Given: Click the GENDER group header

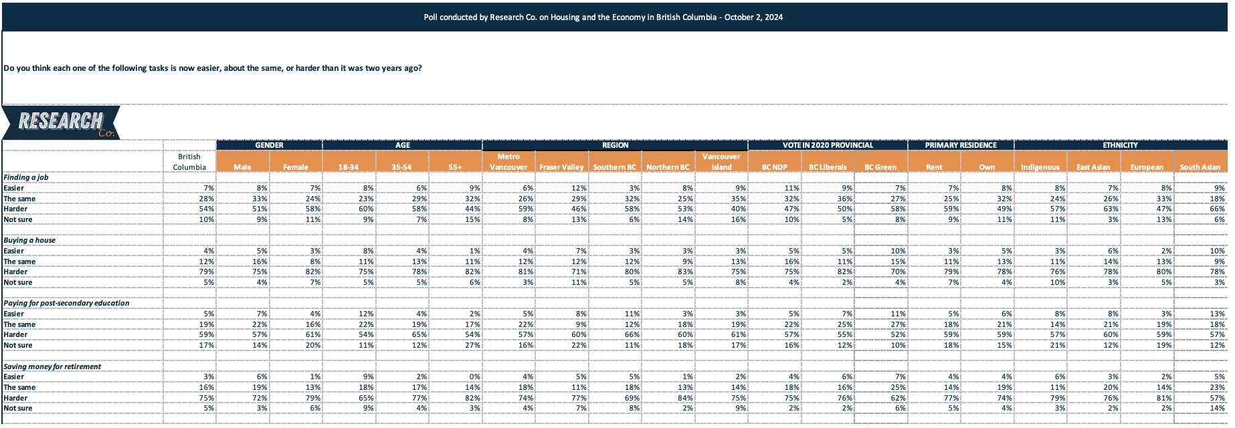Looking at the screenshot, I should point(269,145).
